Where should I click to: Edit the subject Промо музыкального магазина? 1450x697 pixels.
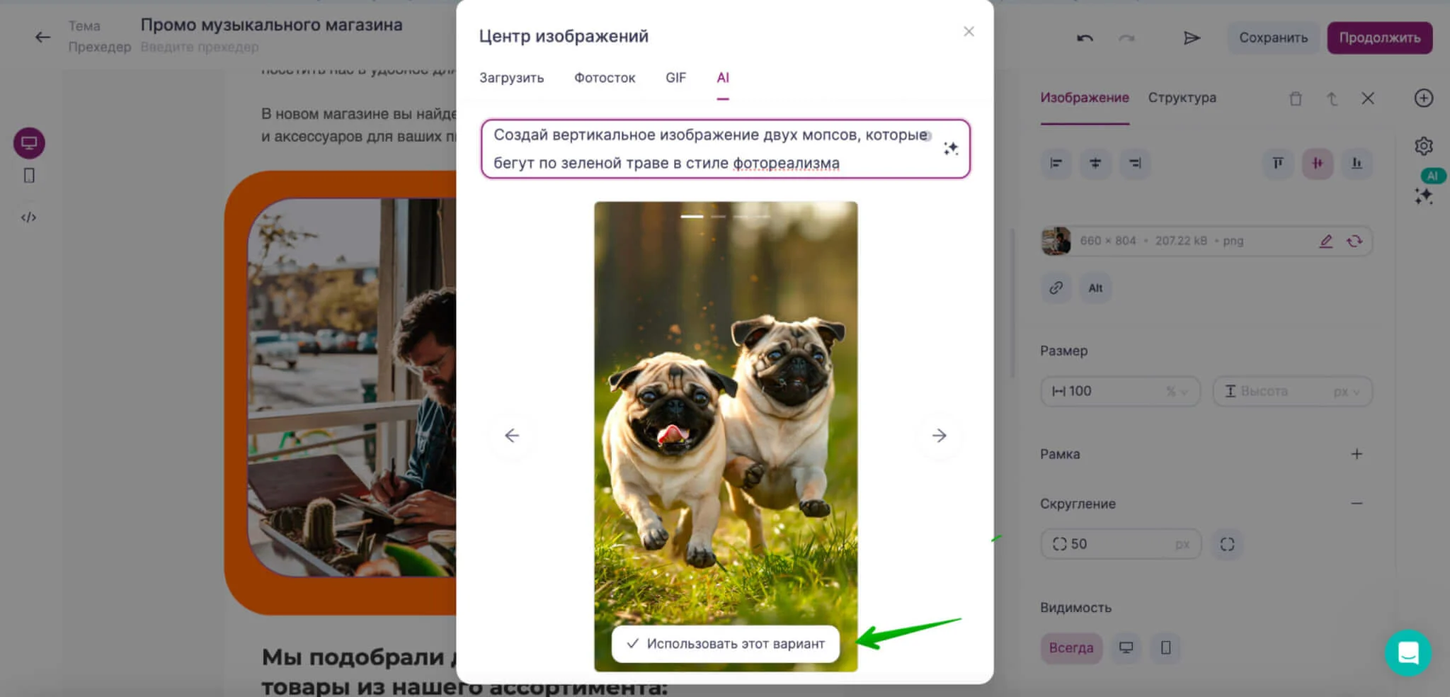pyautogui.click(x=271, y=25)
